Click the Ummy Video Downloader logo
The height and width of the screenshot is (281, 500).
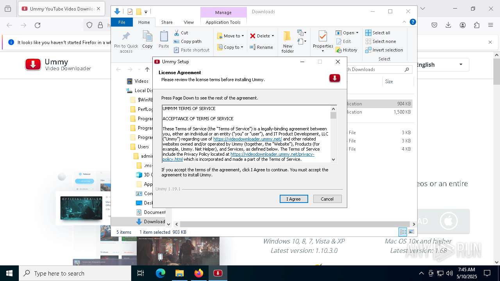coord(58,64)
